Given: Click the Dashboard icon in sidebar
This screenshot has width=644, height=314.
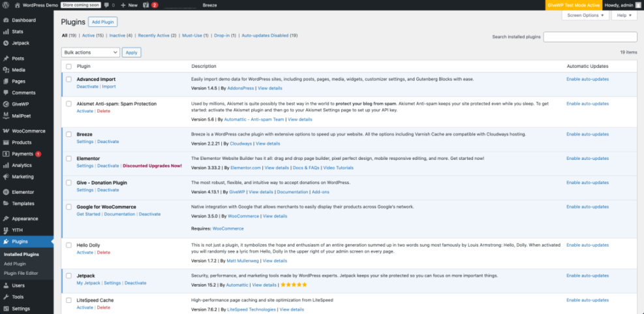Looking at the screenshot, I should pyautogui.click(x=6, y=20).
